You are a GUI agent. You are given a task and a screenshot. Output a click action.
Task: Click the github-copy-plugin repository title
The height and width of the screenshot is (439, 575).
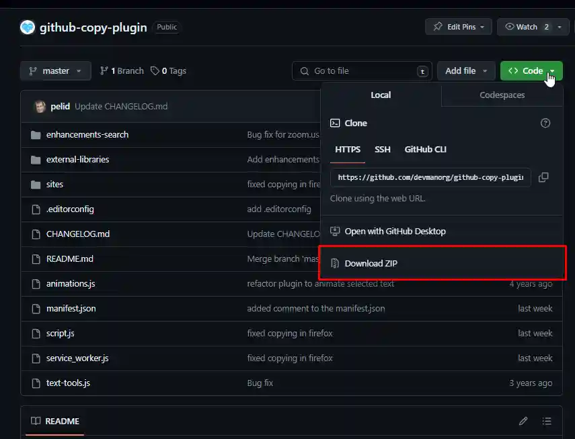click(x=93, y=28)
